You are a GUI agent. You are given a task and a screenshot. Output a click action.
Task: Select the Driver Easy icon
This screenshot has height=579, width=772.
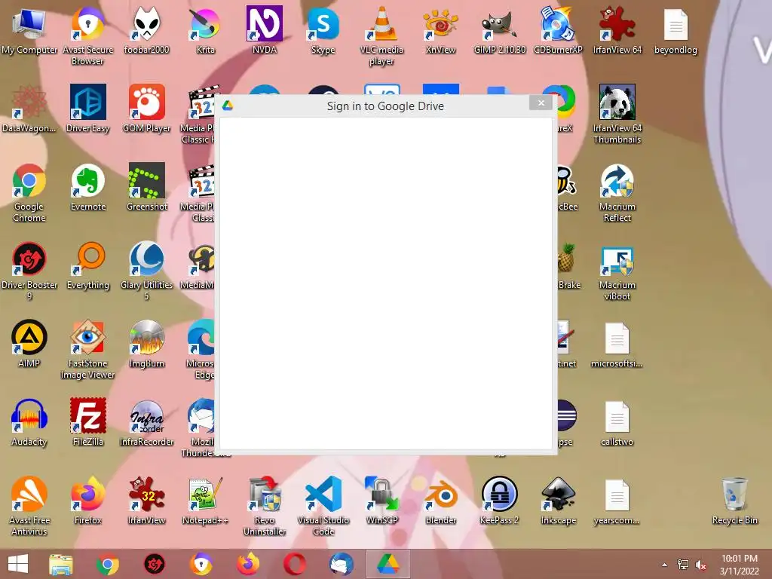point(87,109)
